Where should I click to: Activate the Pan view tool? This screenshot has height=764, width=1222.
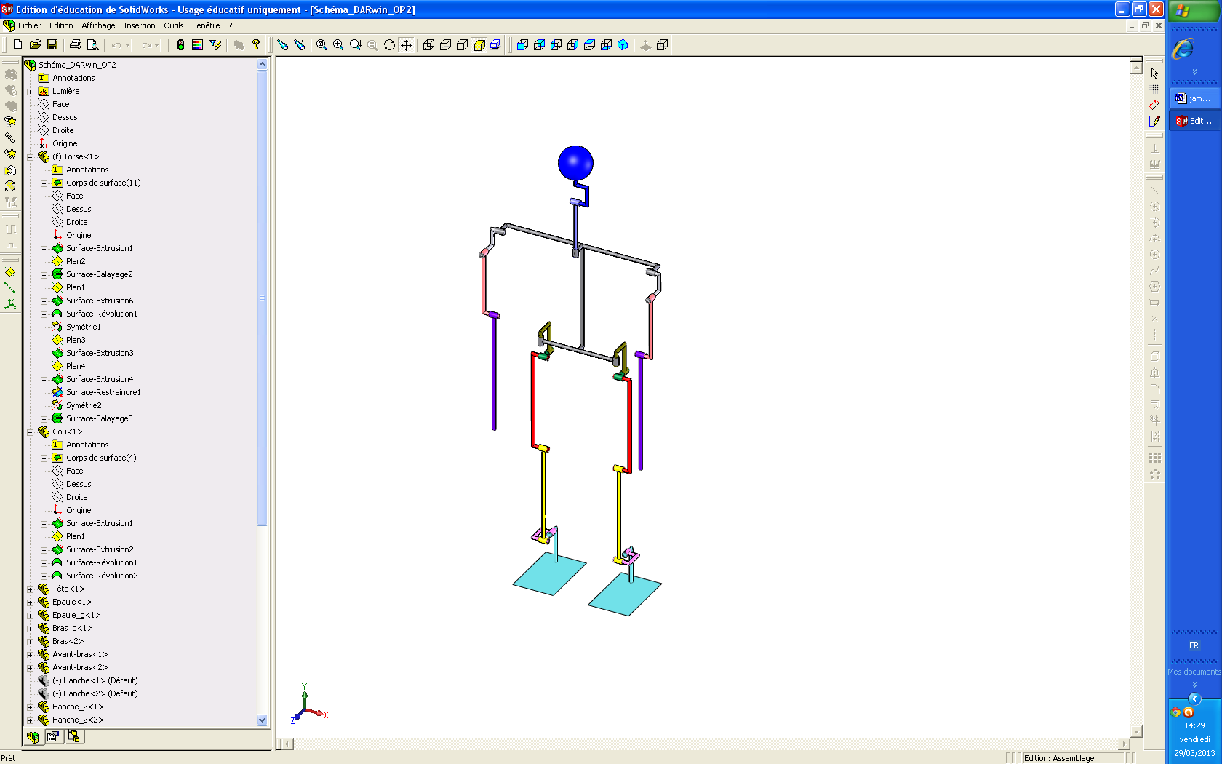[406, 45]
